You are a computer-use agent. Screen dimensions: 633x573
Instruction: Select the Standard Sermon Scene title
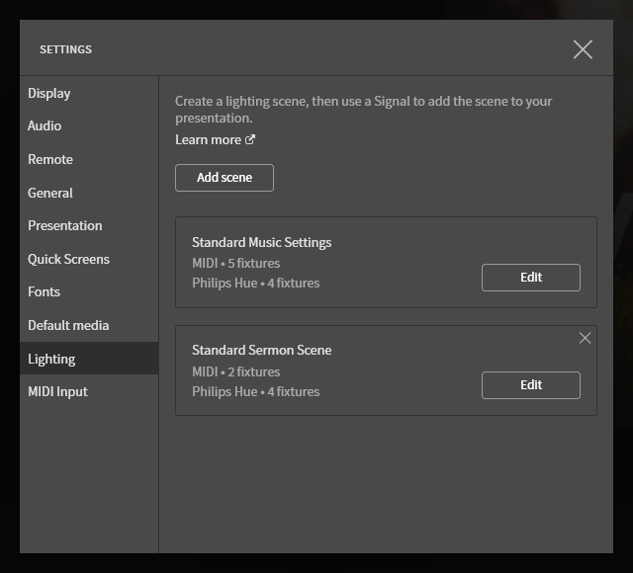261,350
